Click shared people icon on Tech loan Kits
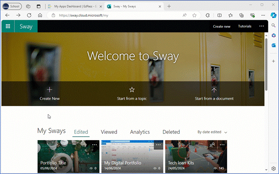This screenshot has width=279, height=174. tap(212, 145)
